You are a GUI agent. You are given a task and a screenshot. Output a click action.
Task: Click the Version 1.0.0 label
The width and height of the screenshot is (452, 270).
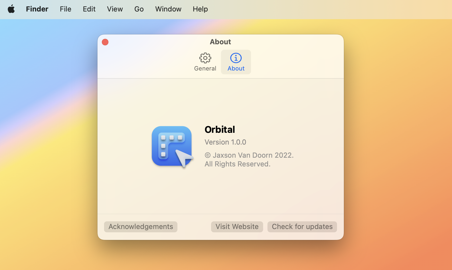[225, 142]
